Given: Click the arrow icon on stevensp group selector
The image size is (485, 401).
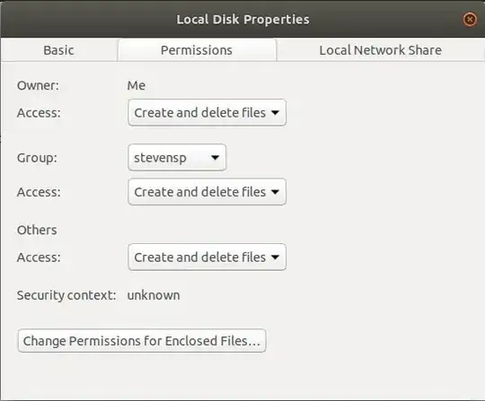Looking at the screenshot, I should click(x=215, y=158).
